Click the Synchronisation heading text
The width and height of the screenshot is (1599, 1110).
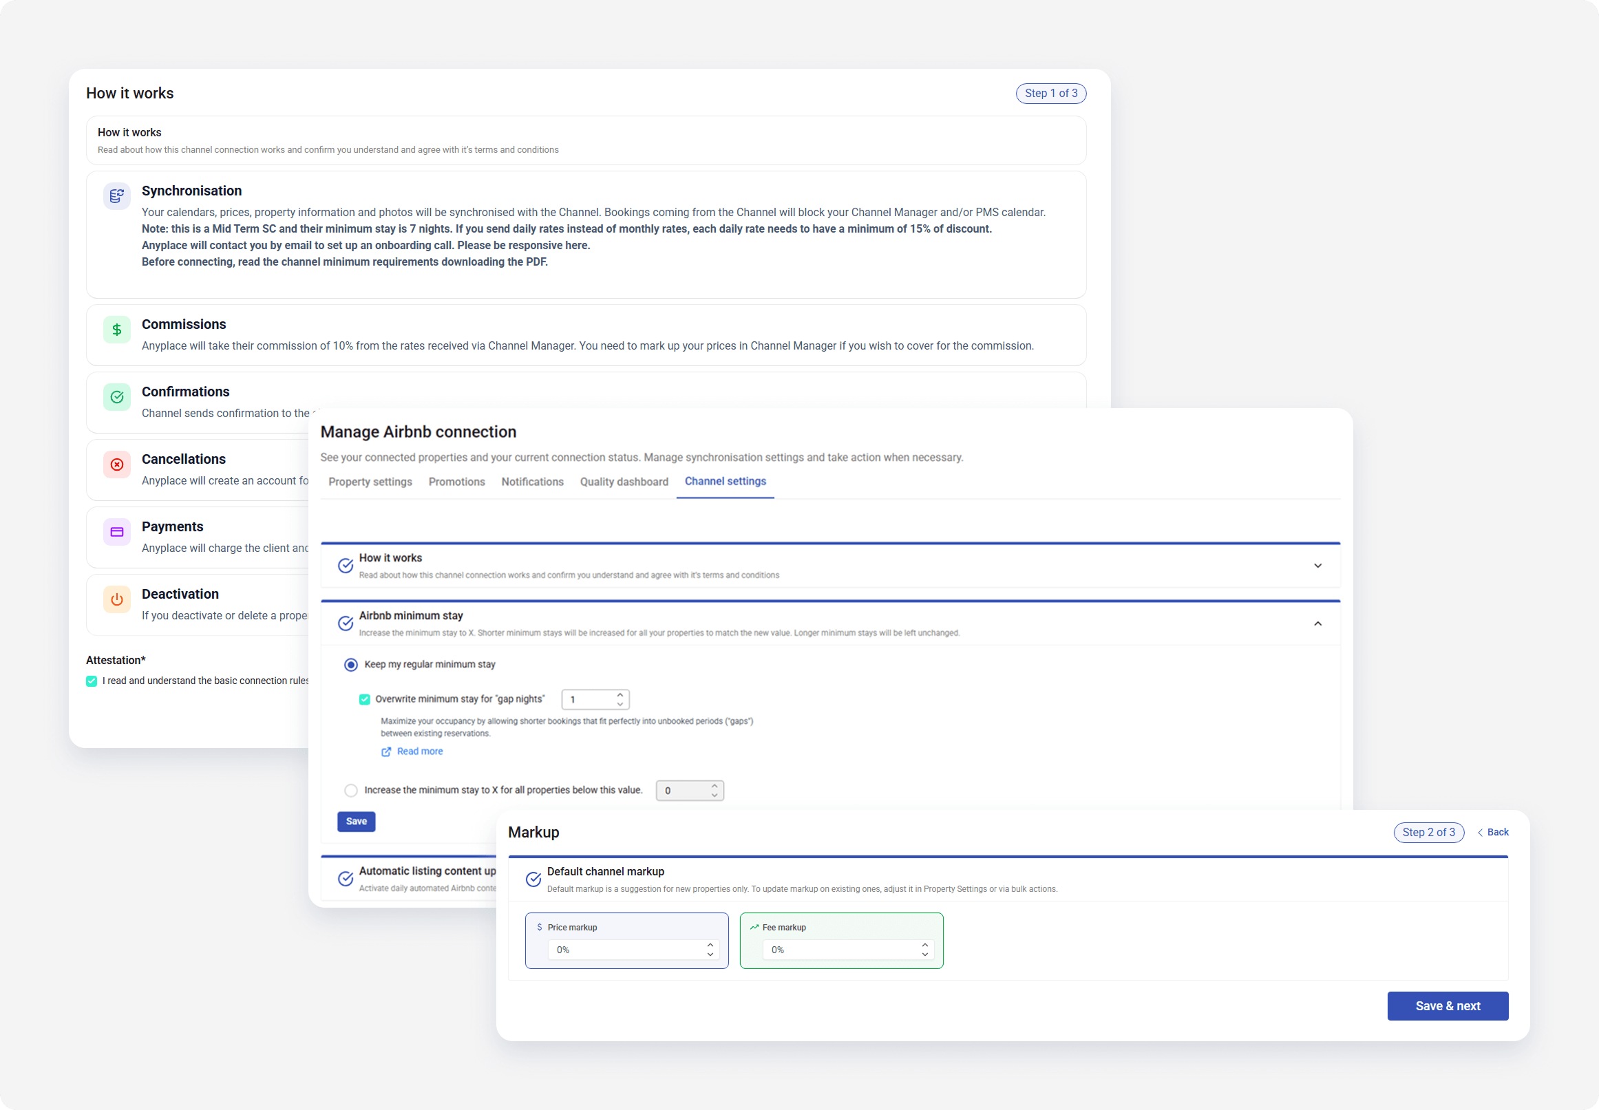click(192, 191)
